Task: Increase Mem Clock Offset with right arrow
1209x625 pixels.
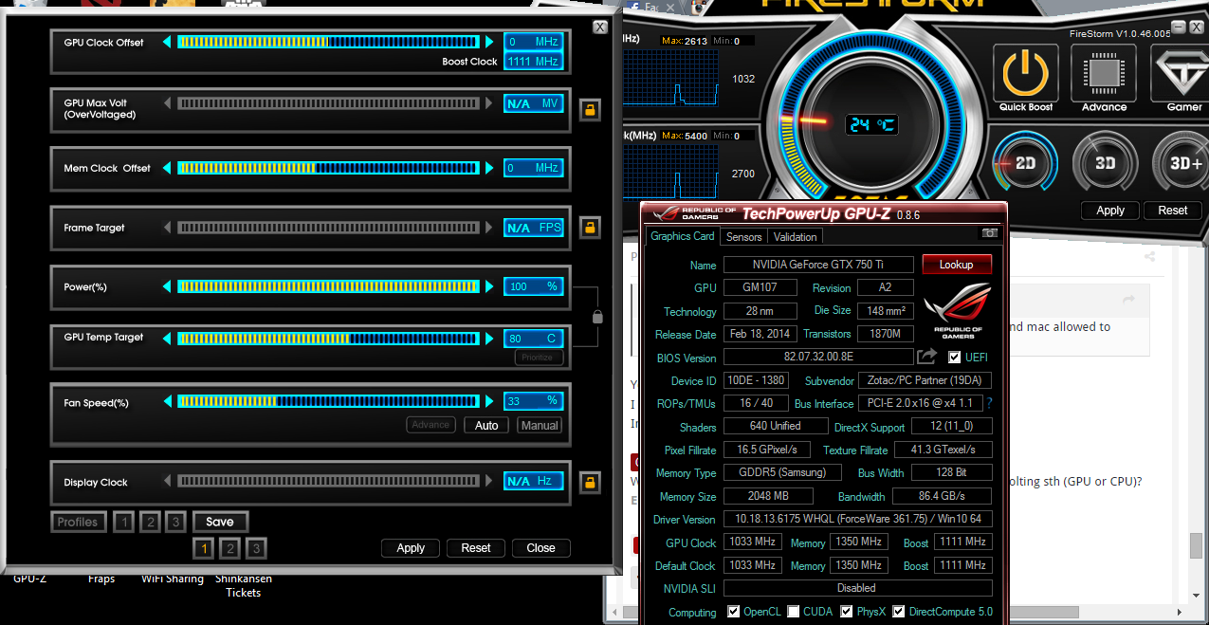Action: pos(489,168)
